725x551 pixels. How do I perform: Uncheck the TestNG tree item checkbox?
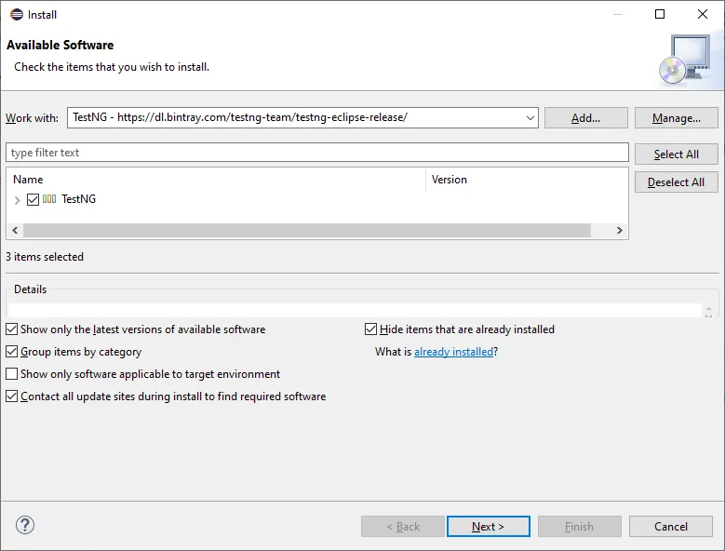point(34,199)
